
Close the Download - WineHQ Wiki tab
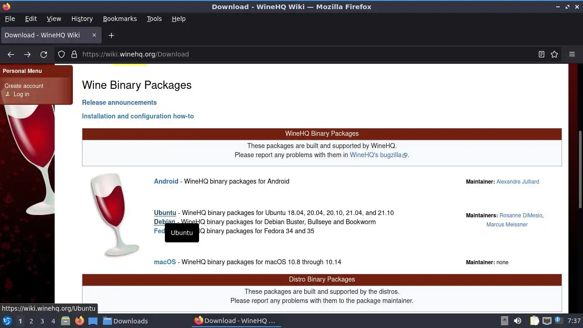coord(94,35)
